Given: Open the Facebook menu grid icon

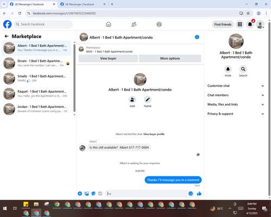Looking at the screenshot, I should [x=240, y=24].
